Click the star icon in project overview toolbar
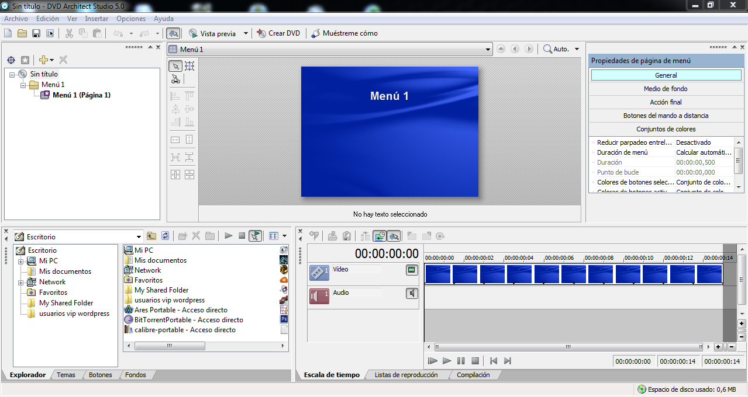The image size is (748, 397). 25,60
